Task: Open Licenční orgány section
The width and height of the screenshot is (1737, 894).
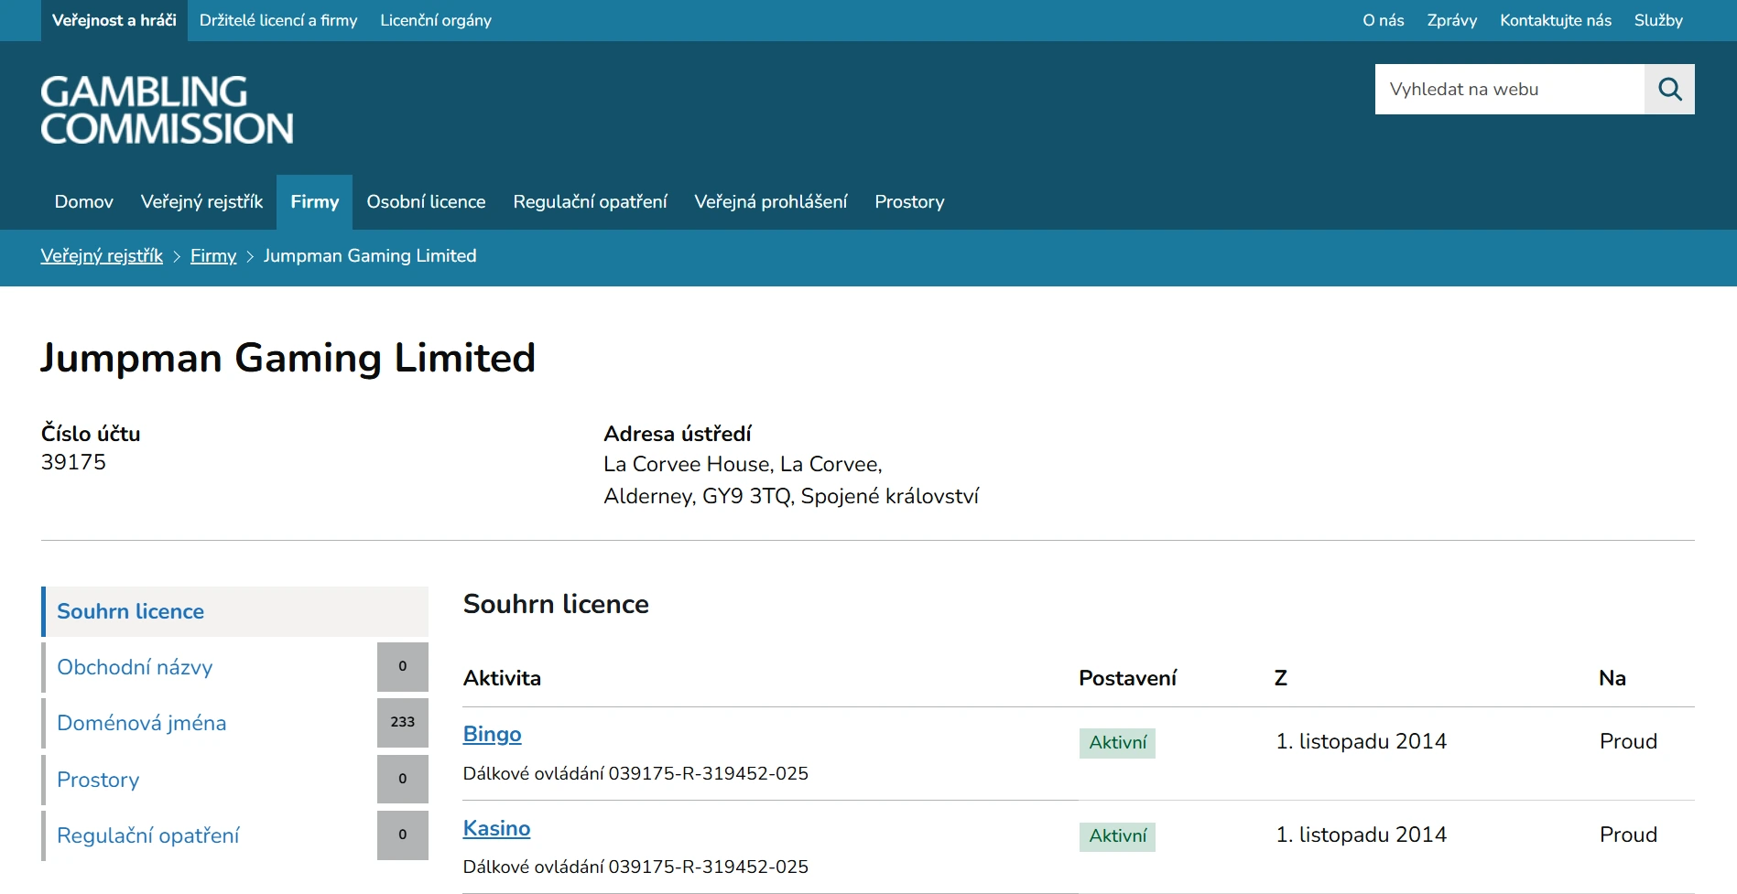Action: (436, 20)
